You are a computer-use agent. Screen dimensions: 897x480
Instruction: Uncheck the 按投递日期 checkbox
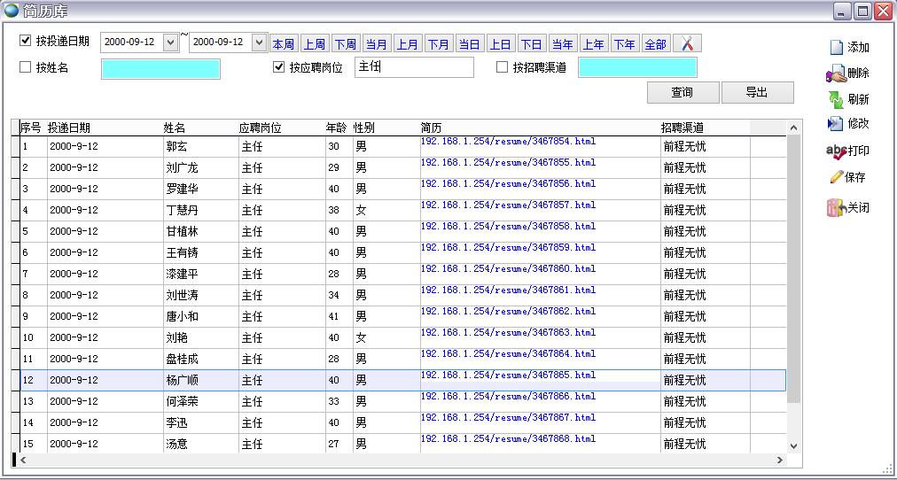26,41
